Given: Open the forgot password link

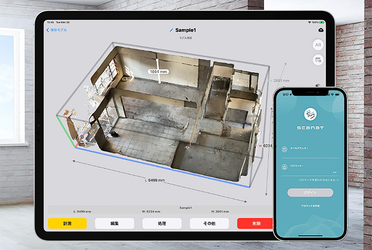Looking at the screenshot, I should [318, 179].
